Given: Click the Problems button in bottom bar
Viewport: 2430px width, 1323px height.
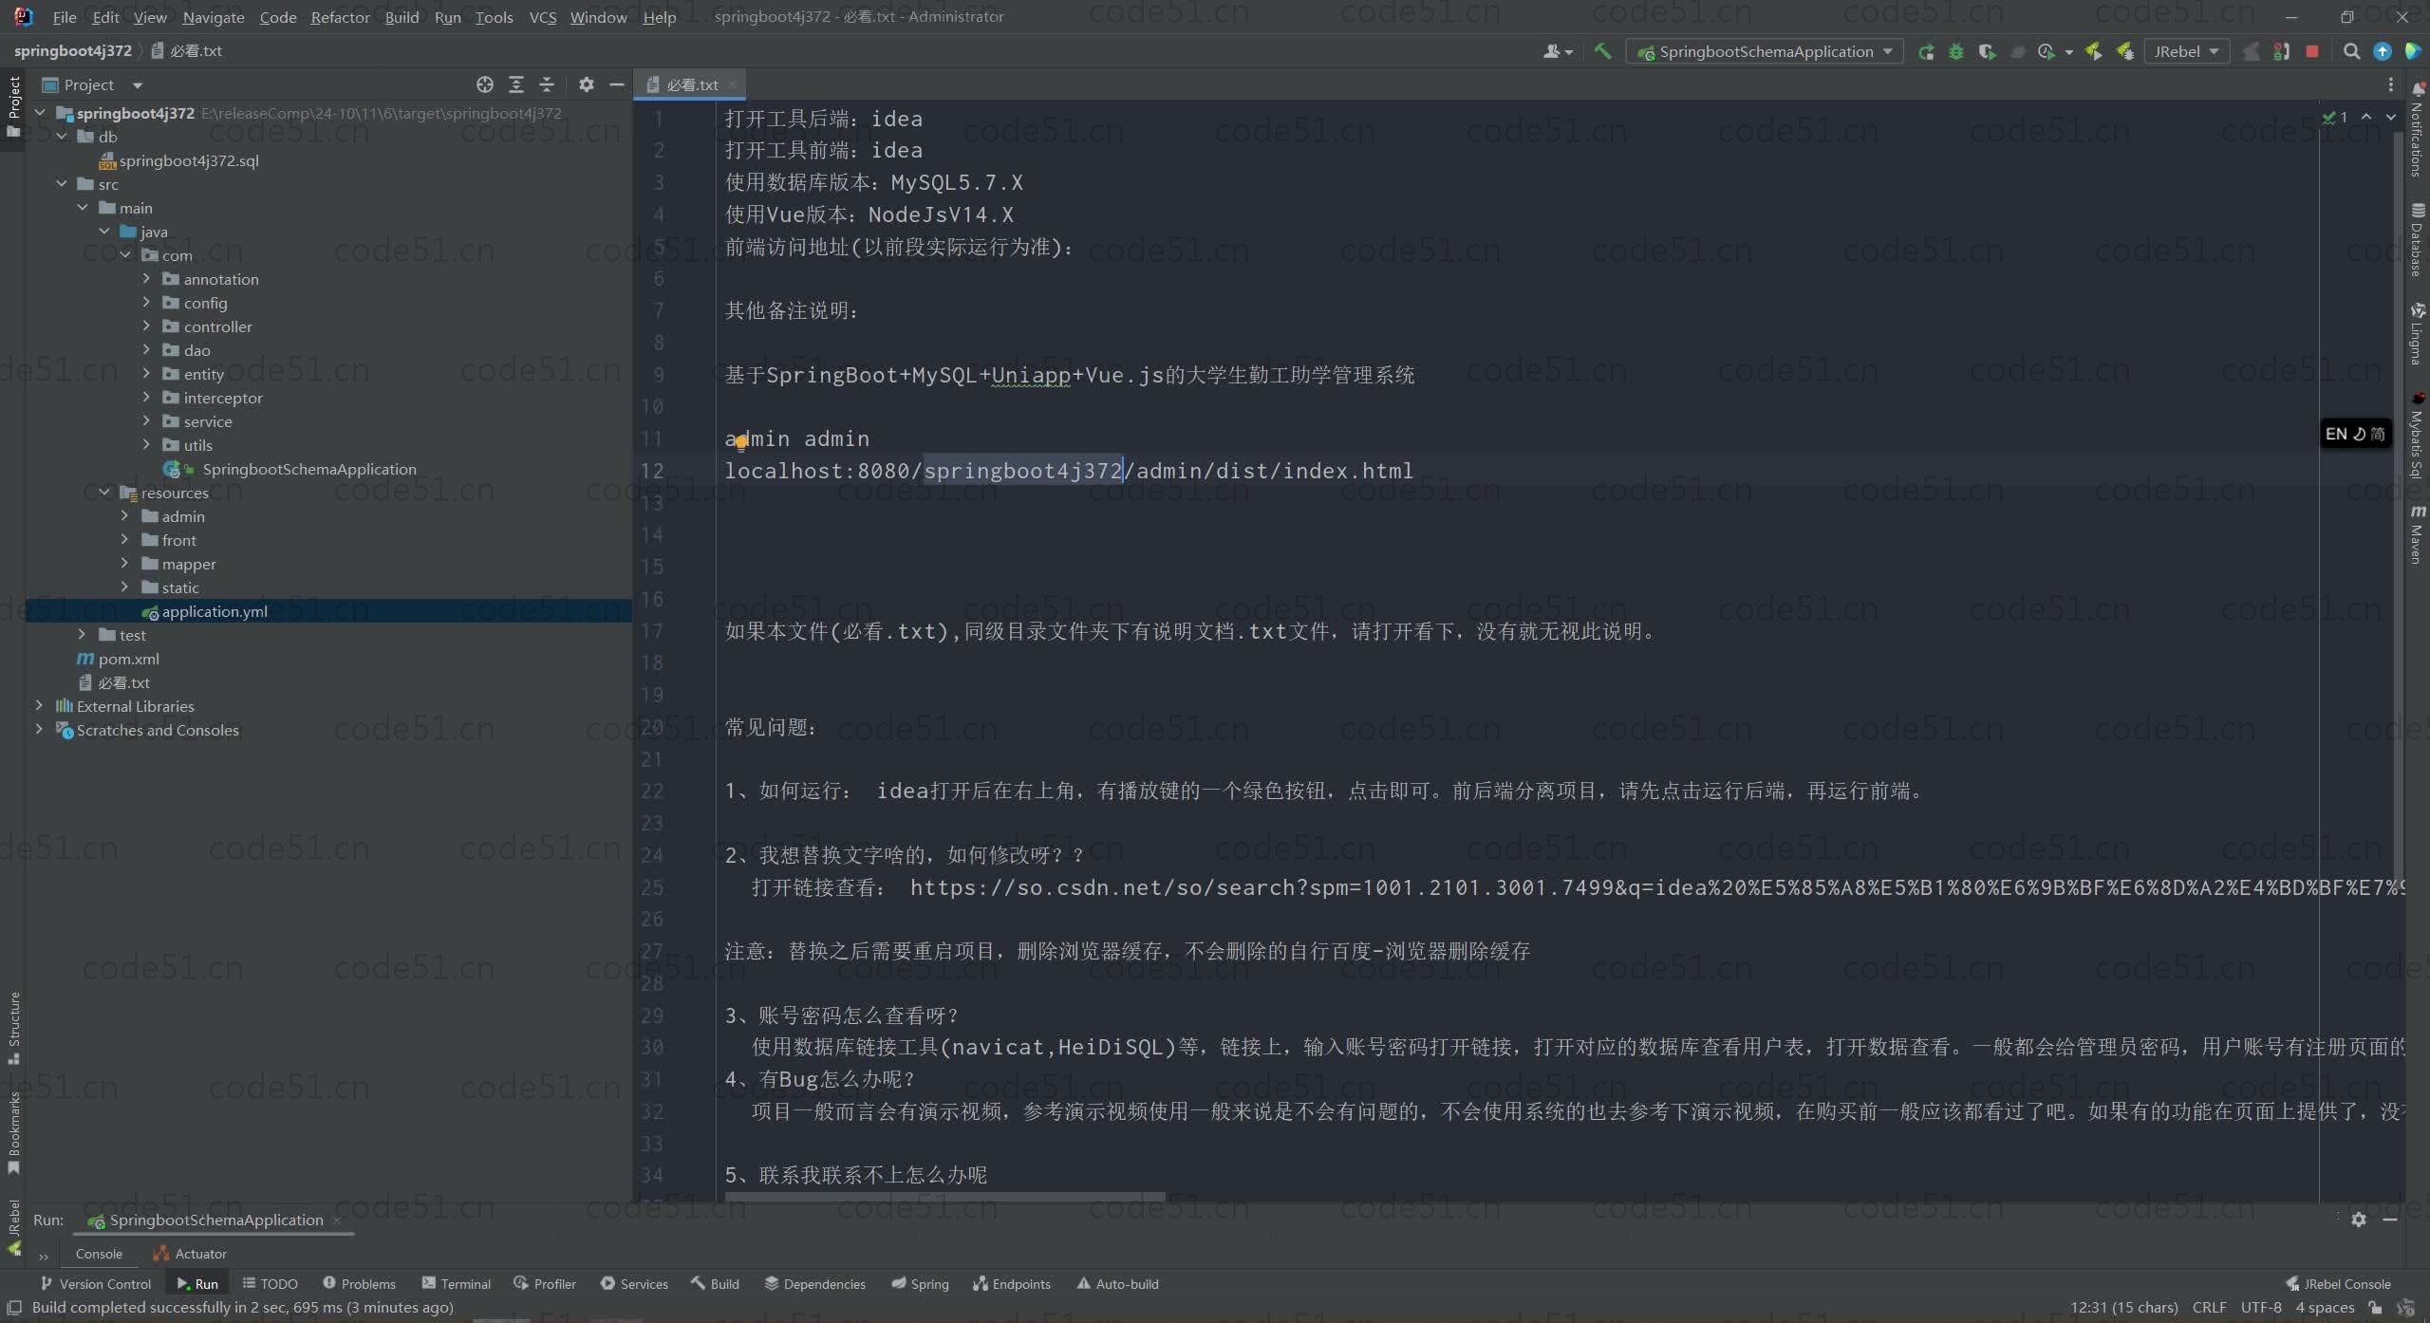Looking at the screenshot, I should pyautogui.click(x=359, y=1283).
